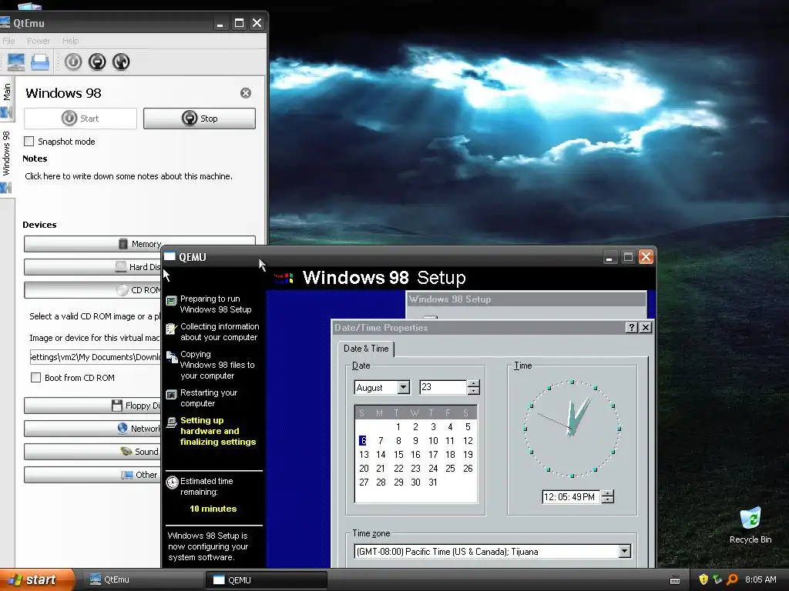The height and width of the screenshot is (591, 789).
Task: Click the keyboard tray icon in taskbar
Action: (675, 580)
